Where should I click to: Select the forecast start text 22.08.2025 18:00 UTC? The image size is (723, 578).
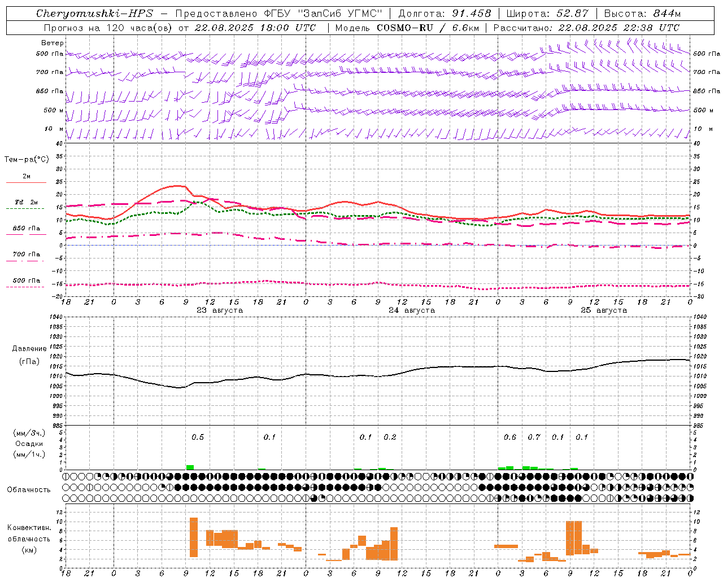pyautogui.click(x=255, y=28)
